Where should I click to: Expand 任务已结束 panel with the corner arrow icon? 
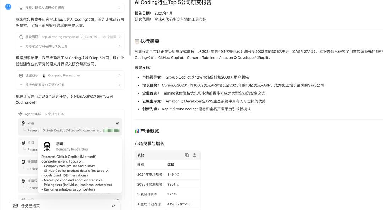click(x=113, y=205)
